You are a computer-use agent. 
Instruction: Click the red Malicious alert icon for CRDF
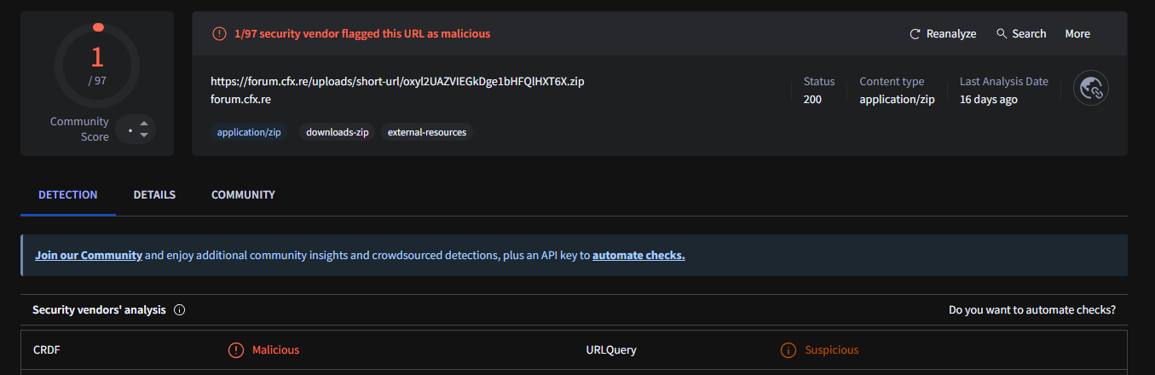(x=236, y=350)
